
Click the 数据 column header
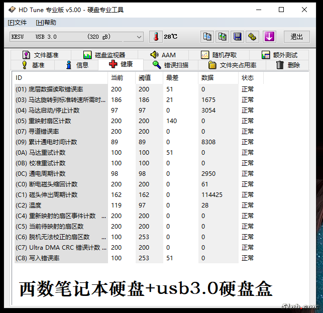218,78
